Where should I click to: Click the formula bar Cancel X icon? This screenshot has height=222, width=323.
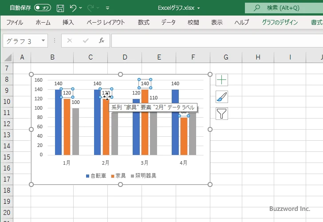pyautogui.click(x=70, y=40)
